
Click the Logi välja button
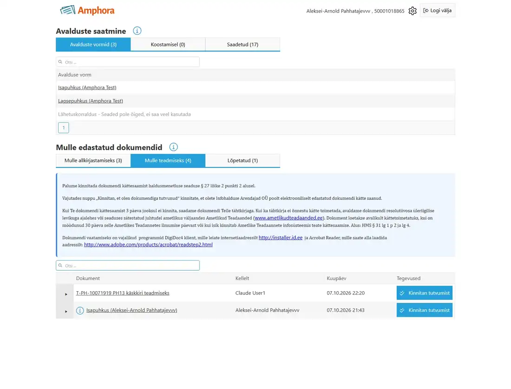point(437,10)
